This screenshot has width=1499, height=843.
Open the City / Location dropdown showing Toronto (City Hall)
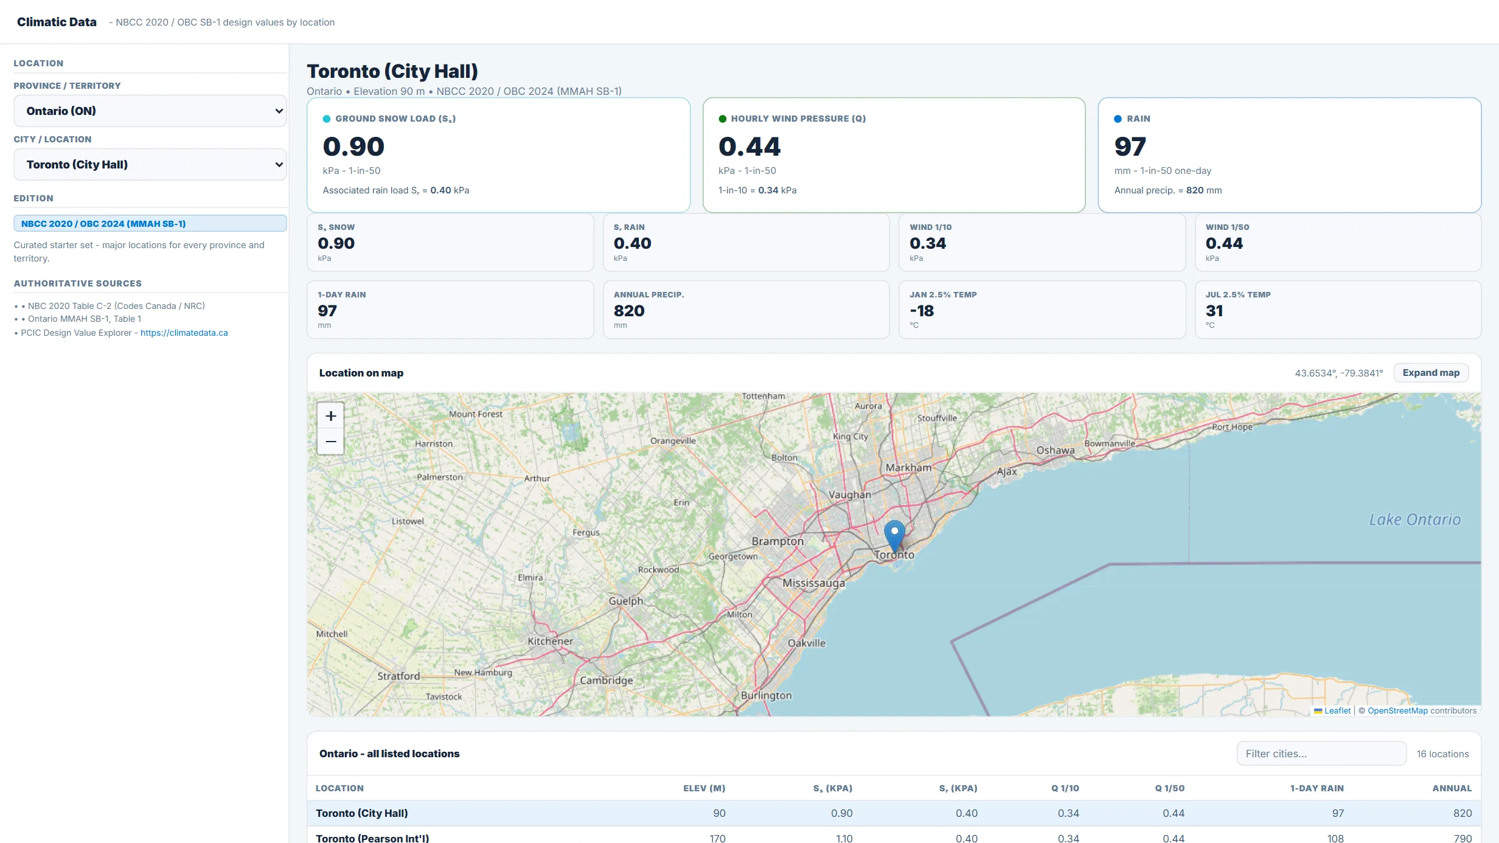(x=150, y=164)
